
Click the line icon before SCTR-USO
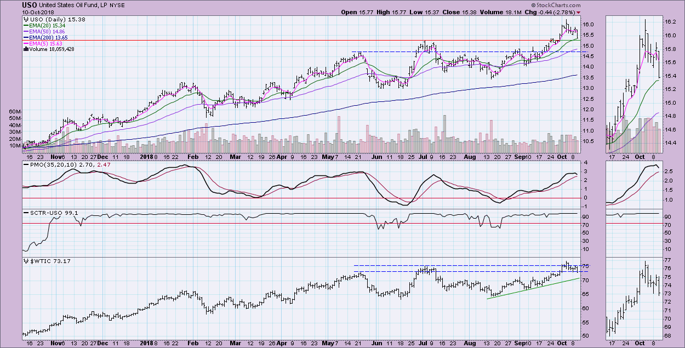tap(25, 212)
